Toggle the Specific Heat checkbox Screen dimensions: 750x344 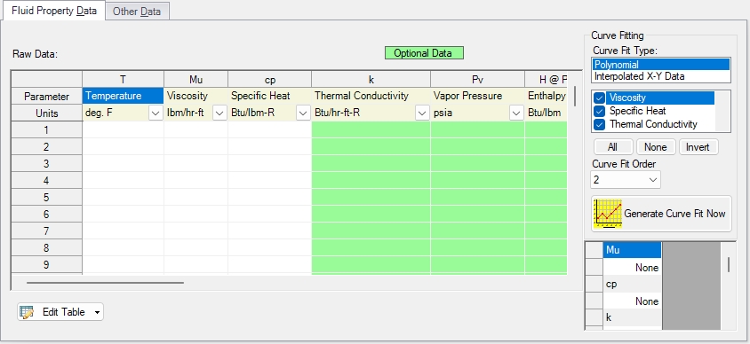599,111
